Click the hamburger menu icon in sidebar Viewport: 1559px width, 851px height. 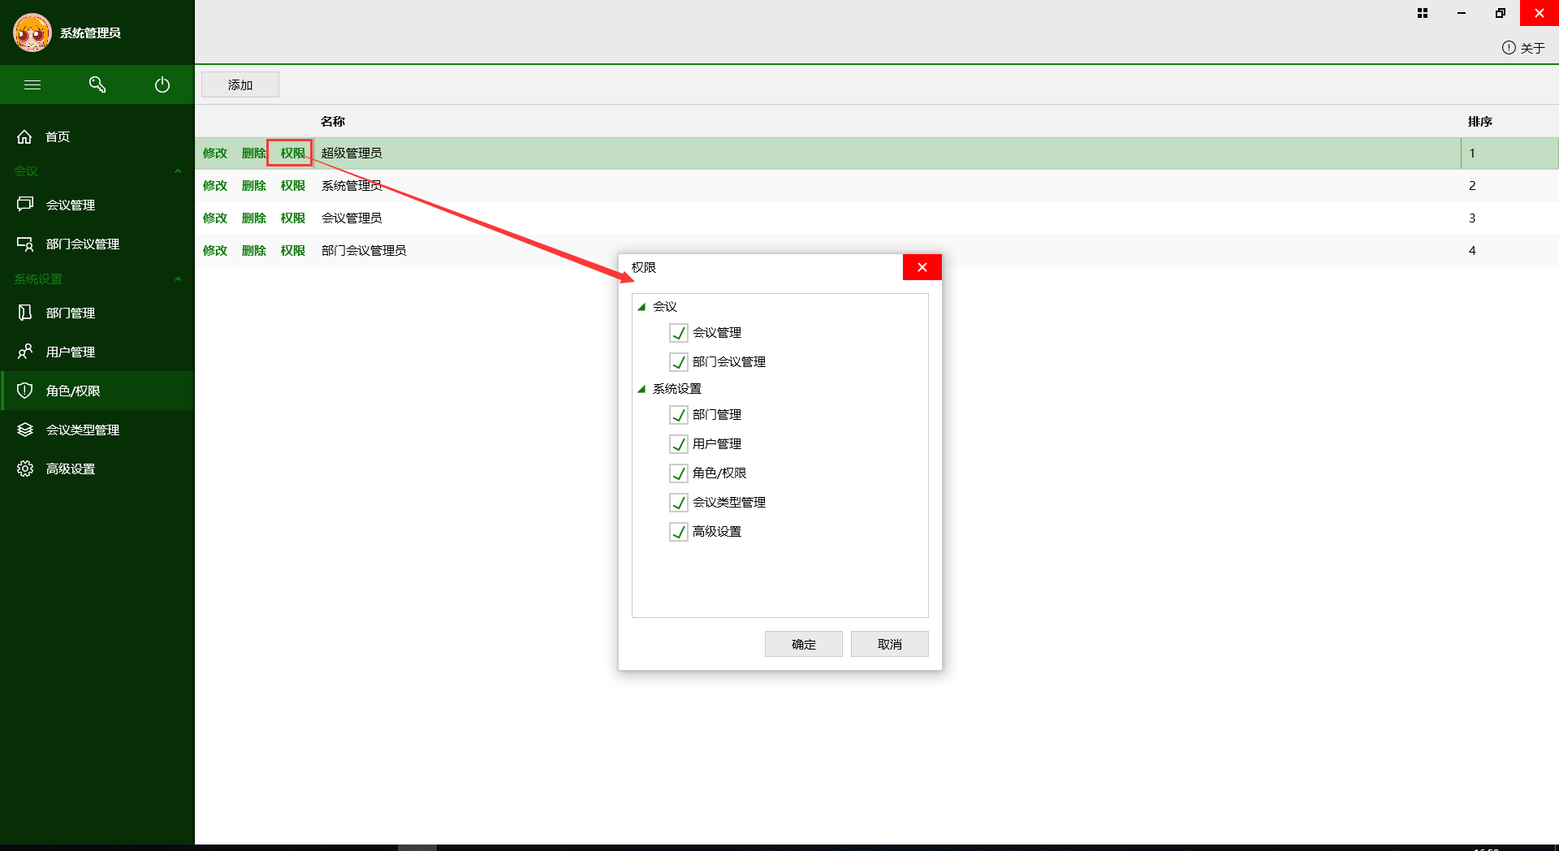(x=32, y=84)
